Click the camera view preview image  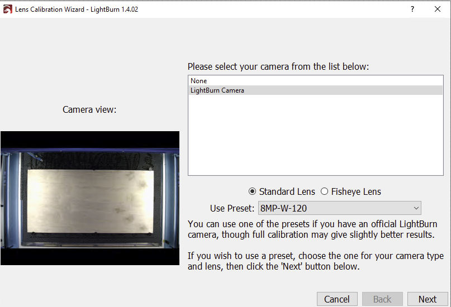90,198
